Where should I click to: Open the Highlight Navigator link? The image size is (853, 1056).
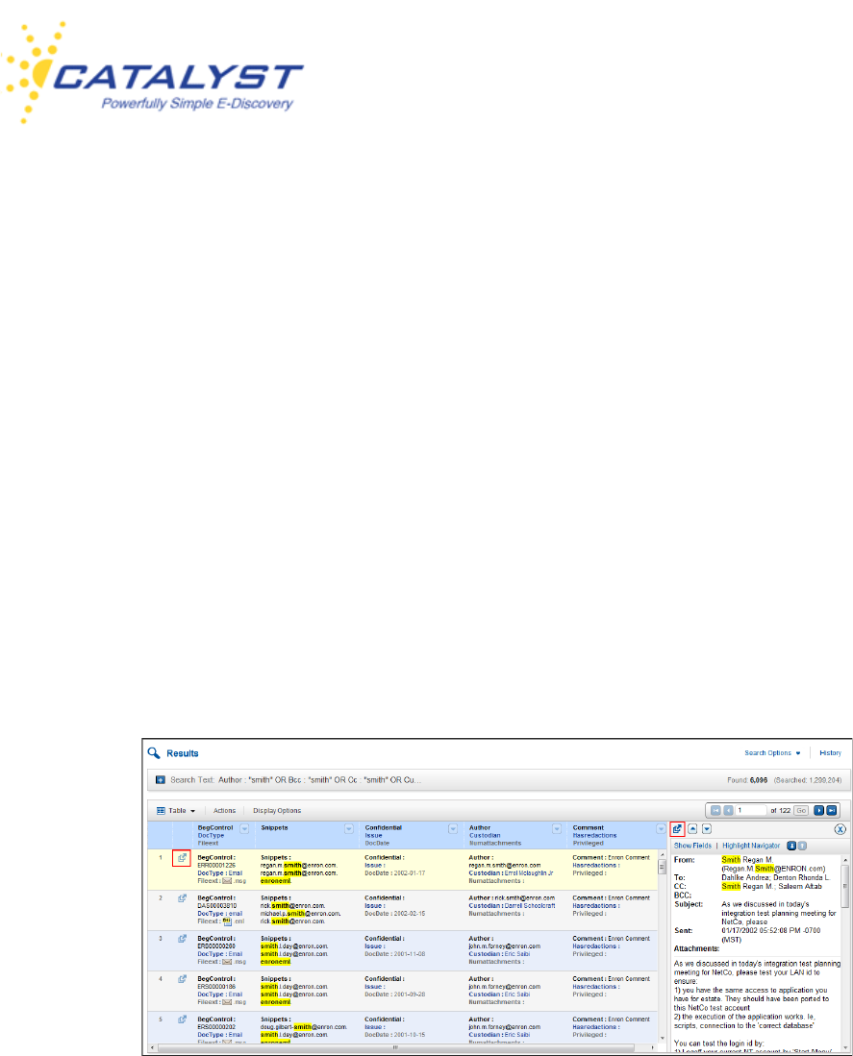click(751, 846)
